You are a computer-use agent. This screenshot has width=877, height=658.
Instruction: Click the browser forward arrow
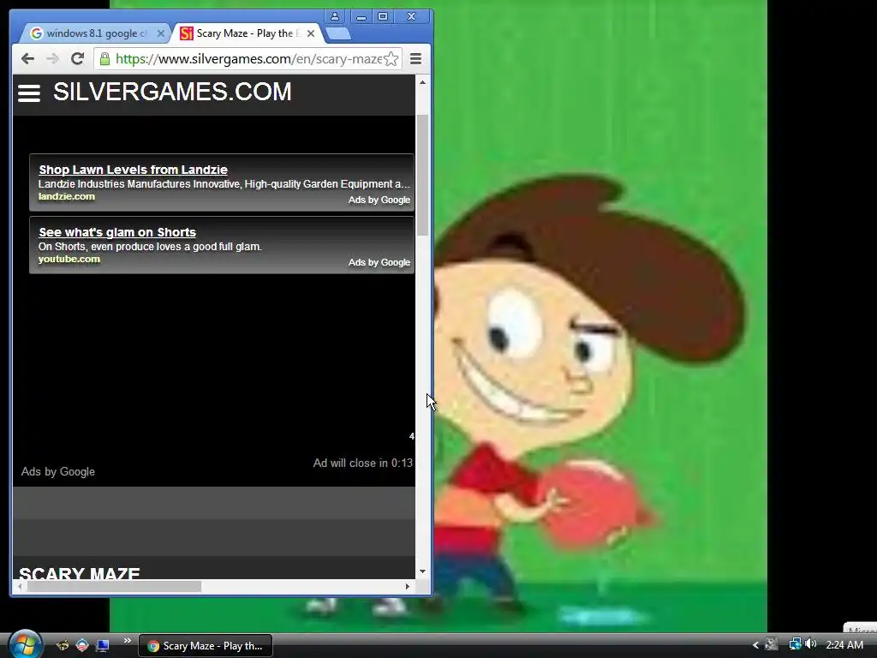[52, 59]
